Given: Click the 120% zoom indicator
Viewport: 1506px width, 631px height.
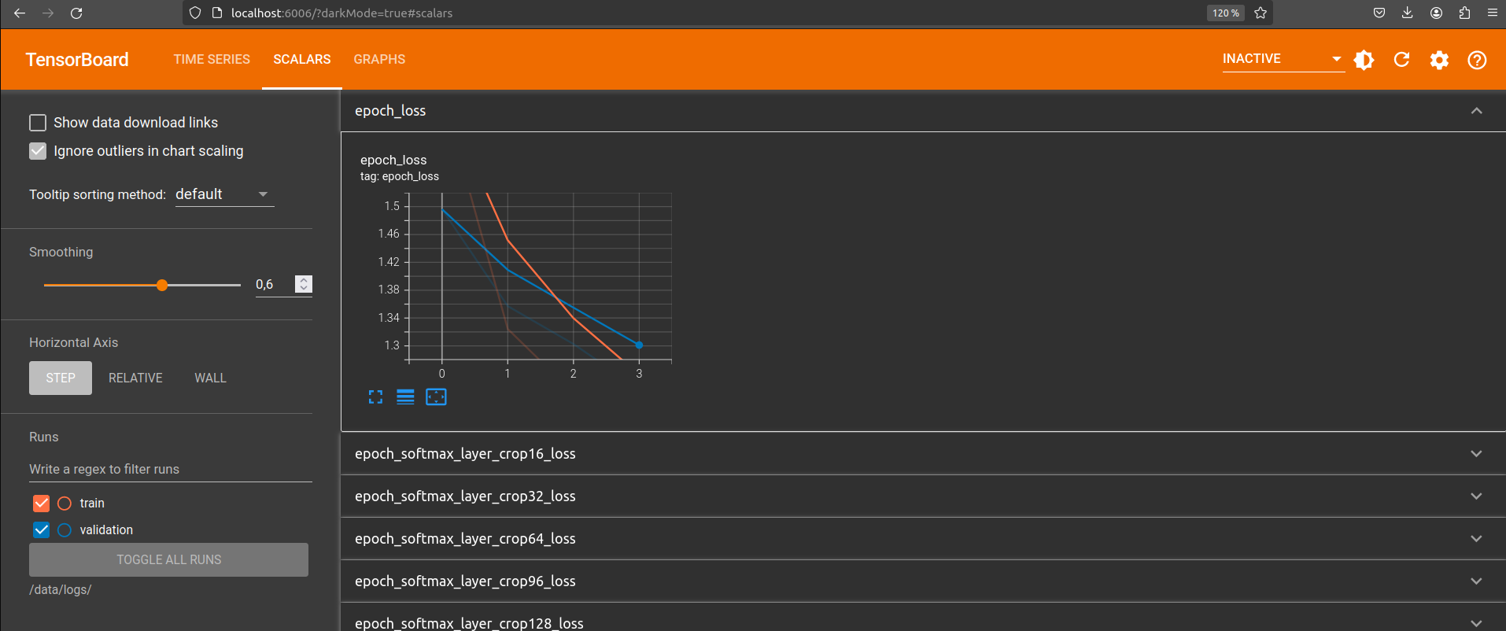Looking at the screenshot, I should (x=1225, y=13).
